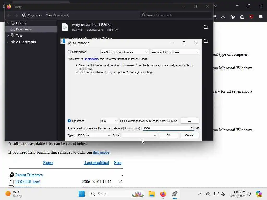Screen dimensions: 267x200
Task: Click the persistence space spinner arrows
Action: (192, 128)
